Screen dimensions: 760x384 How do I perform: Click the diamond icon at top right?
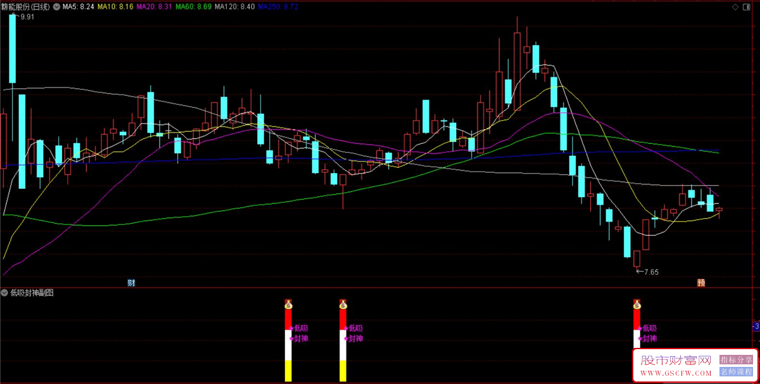(735, 6)
